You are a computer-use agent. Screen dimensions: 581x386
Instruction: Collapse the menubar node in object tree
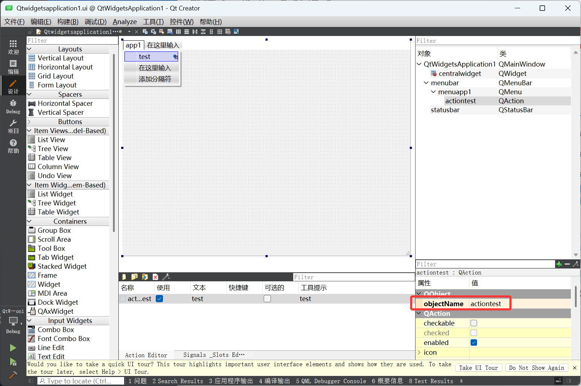pyautogui.click(x=426, y=83)
